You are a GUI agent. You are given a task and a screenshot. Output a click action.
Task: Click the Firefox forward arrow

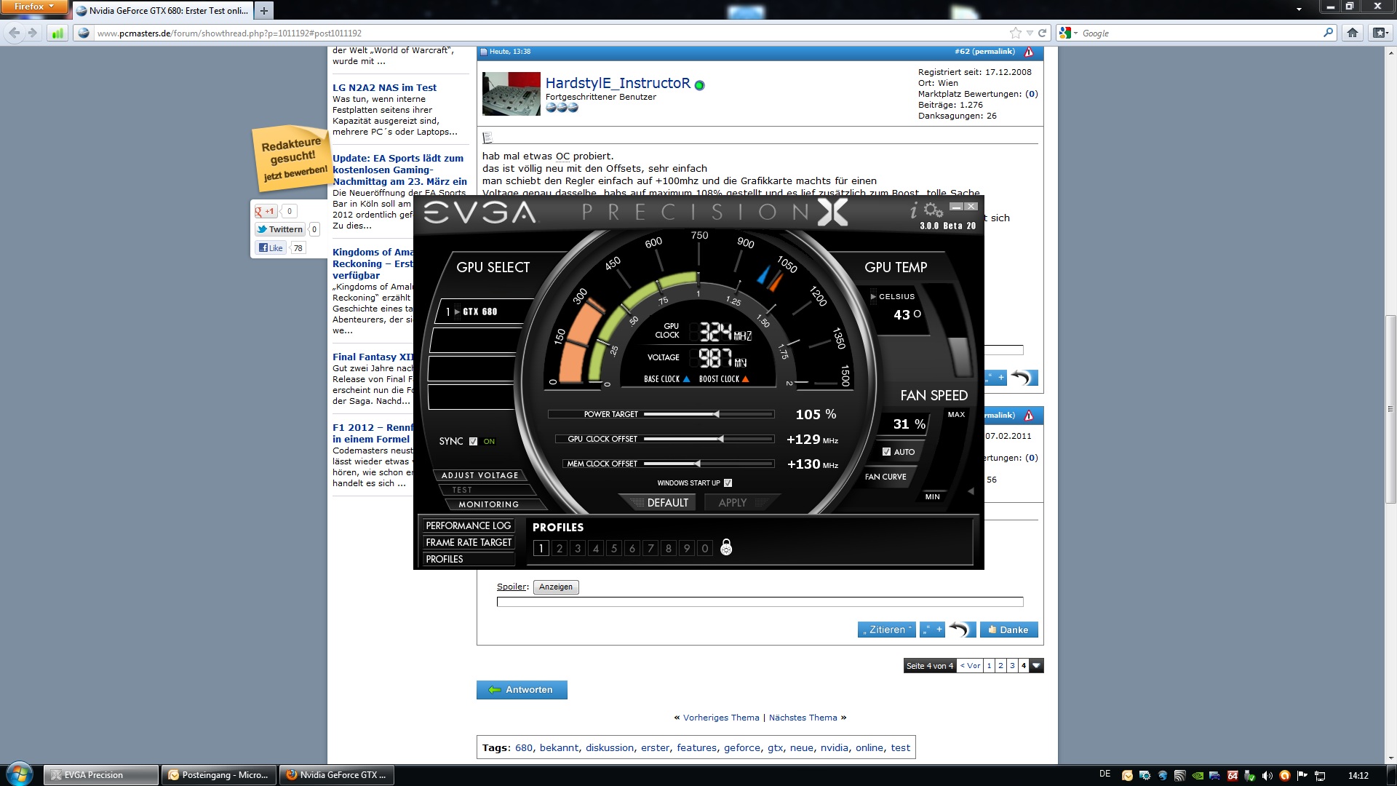pyautogui.click(x=32, y=33)
